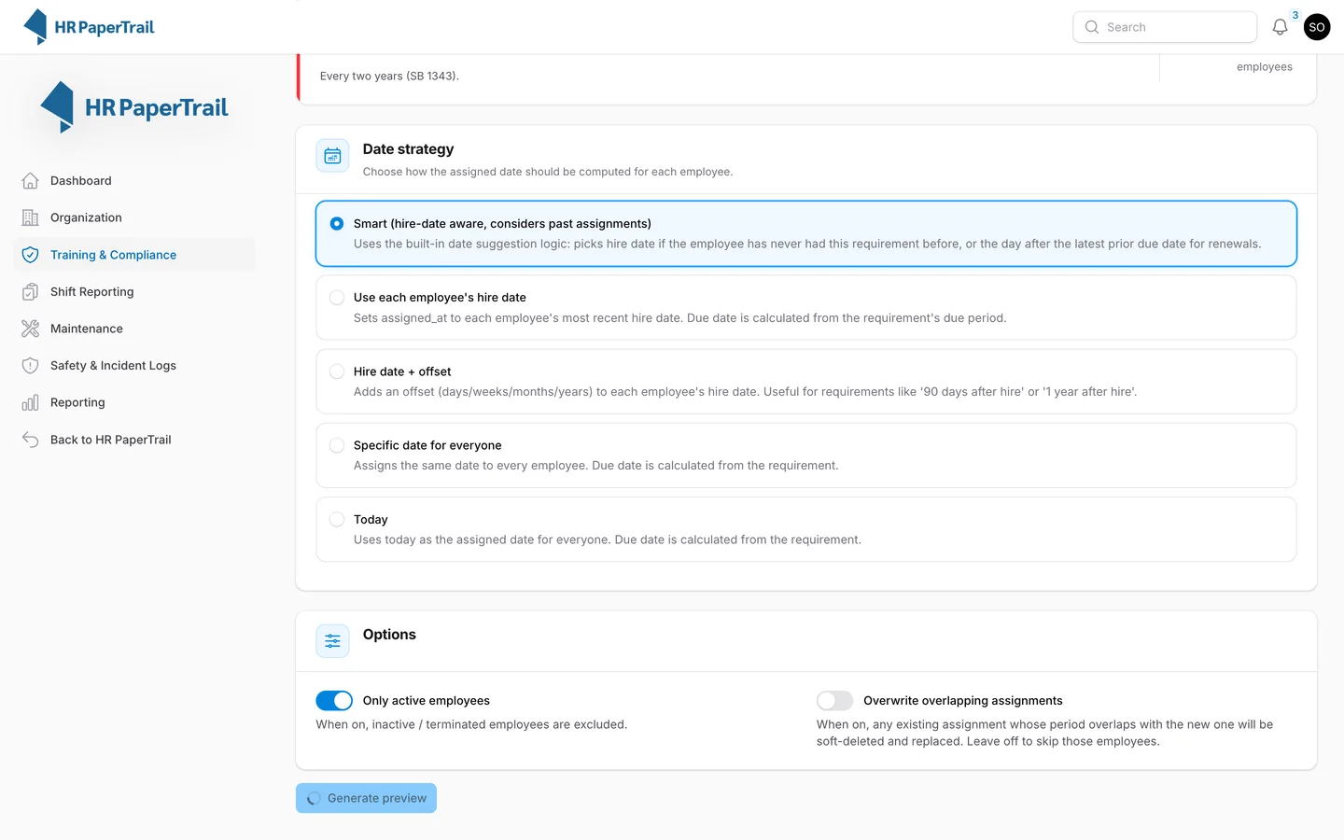Click the Maintenance tools icon

[31, 329]
